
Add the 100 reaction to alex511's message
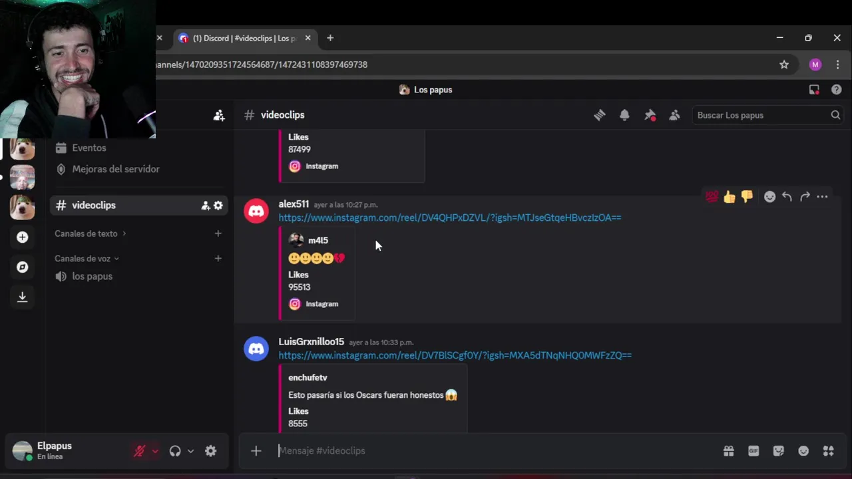712,196
